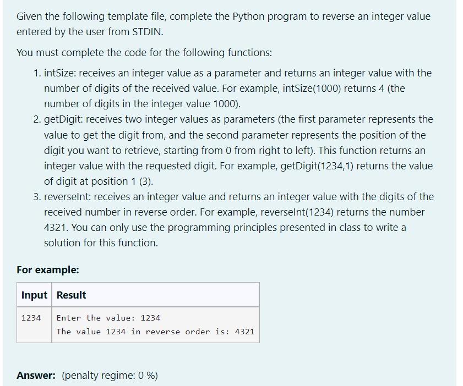Click the 'For example:' heading
The width and height of the screenshot is (463, 386).
point(48,270)
